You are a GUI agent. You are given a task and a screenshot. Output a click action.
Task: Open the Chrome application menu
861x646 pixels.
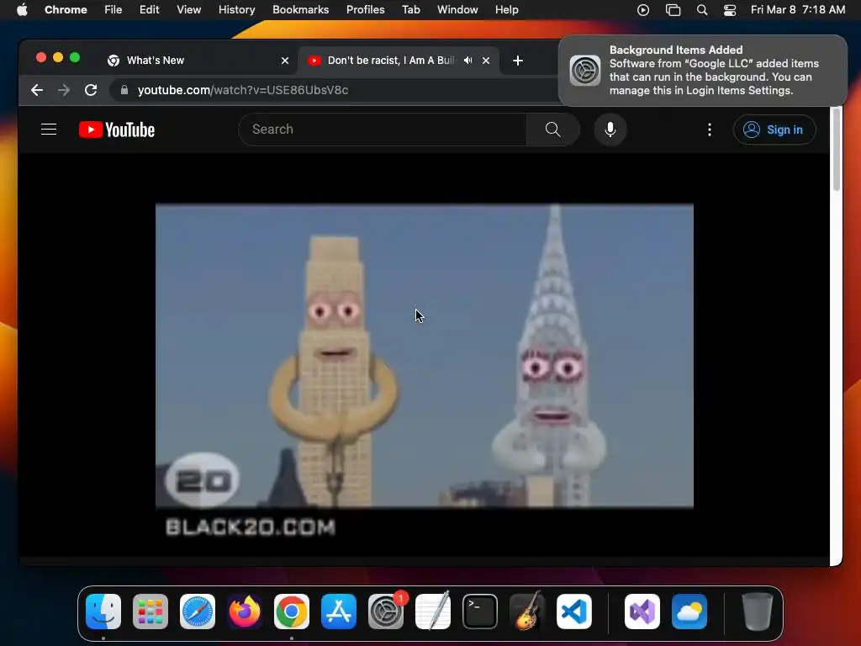pyautogui.click(x=66, y=10)
